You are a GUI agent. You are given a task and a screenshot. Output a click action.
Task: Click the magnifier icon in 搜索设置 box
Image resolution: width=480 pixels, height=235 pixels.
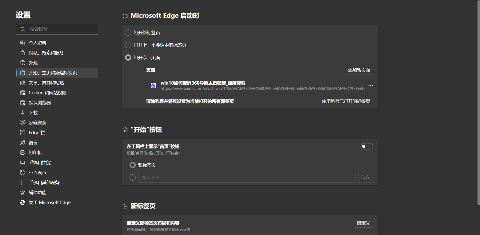point(23,29)
